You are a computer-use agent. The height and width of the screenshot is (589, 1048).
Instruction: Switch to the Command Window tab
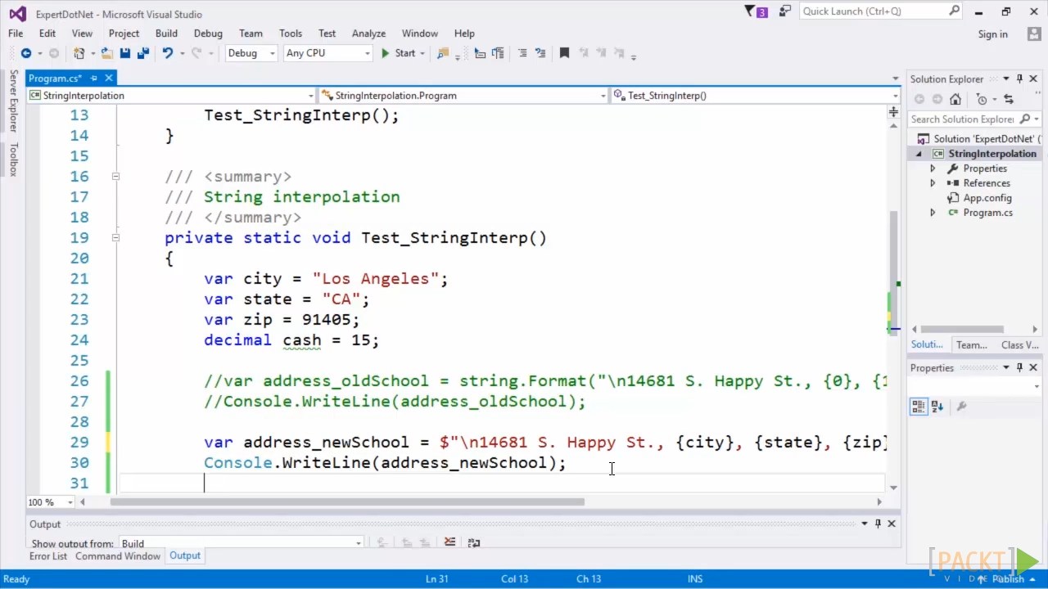pos(118,556)
